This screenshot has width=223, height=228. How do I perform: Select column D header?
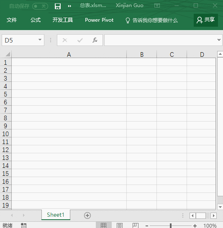(x=202, y=55)
